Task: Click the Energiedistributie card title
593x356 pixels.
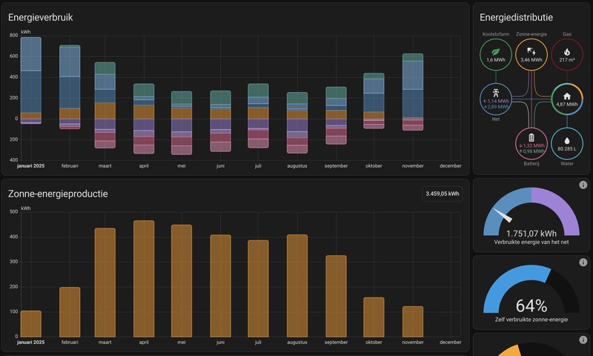Action: [516, 17]
